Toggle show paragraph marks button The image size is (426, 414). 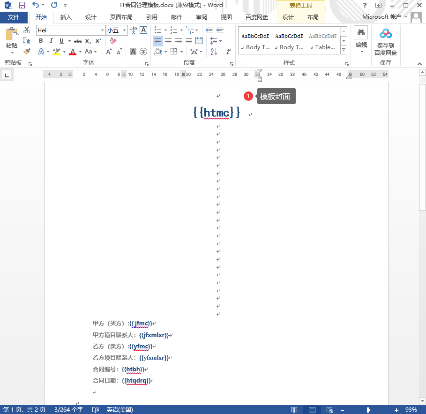click(228, 52)
